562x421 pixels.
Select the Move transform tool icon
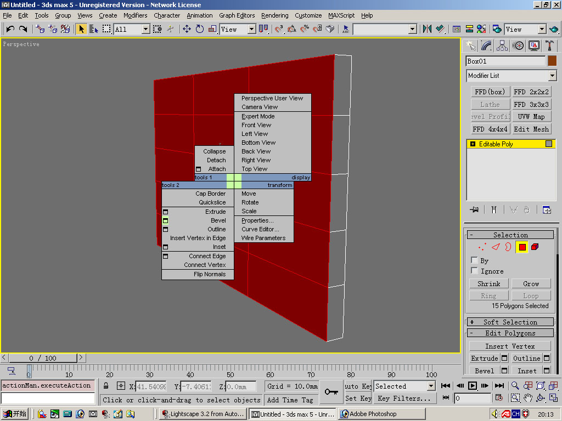click(x=187, y=29)
